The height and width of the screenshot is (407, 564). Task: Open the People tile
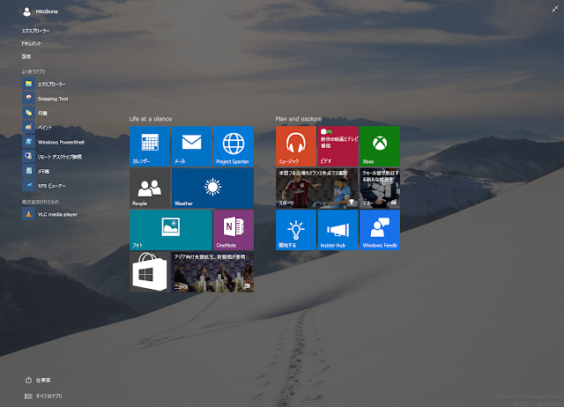pyautogui.click(x=150, y=189)
